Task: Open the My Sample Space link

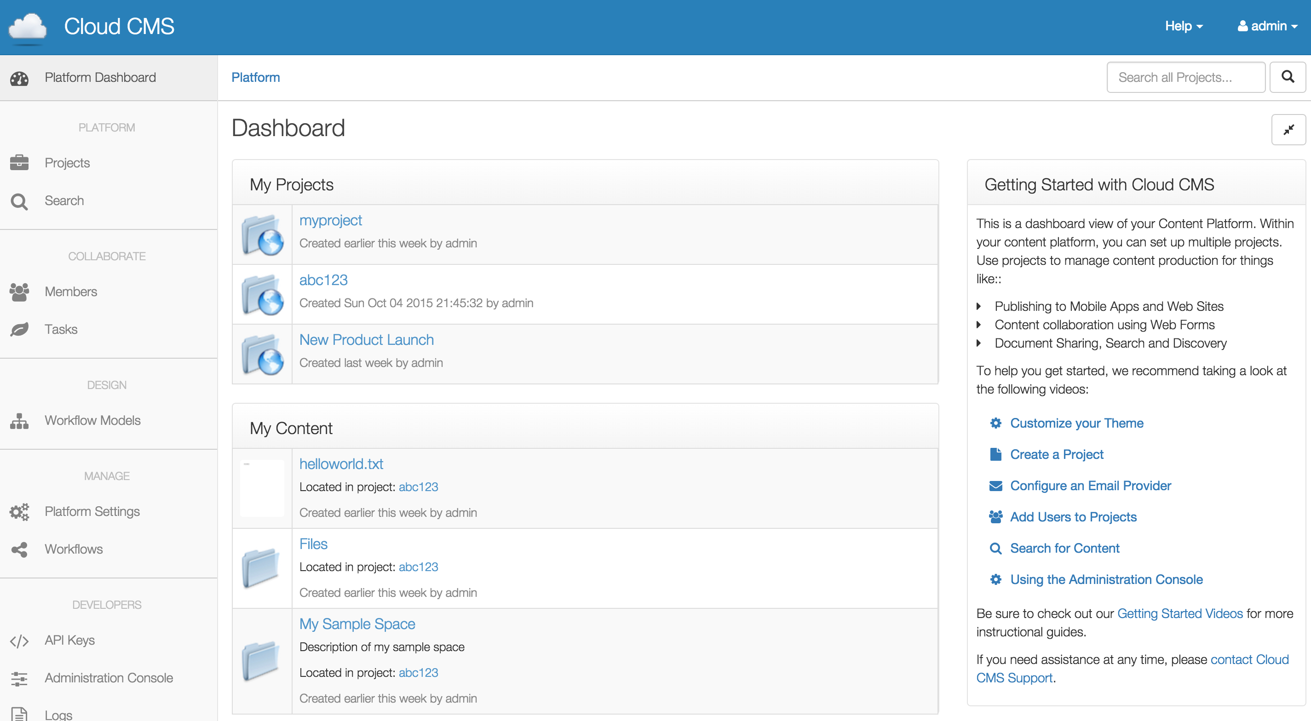Action: (357, 624)
